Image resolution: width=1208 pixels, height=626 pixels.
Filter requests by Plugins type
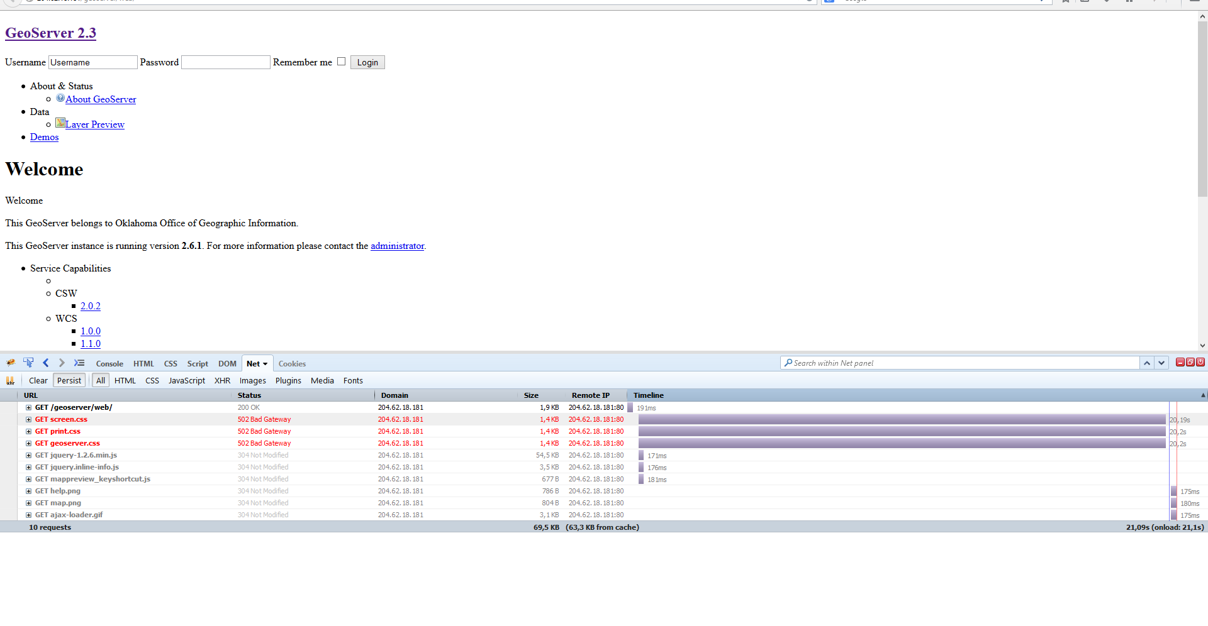click(288, 380)
